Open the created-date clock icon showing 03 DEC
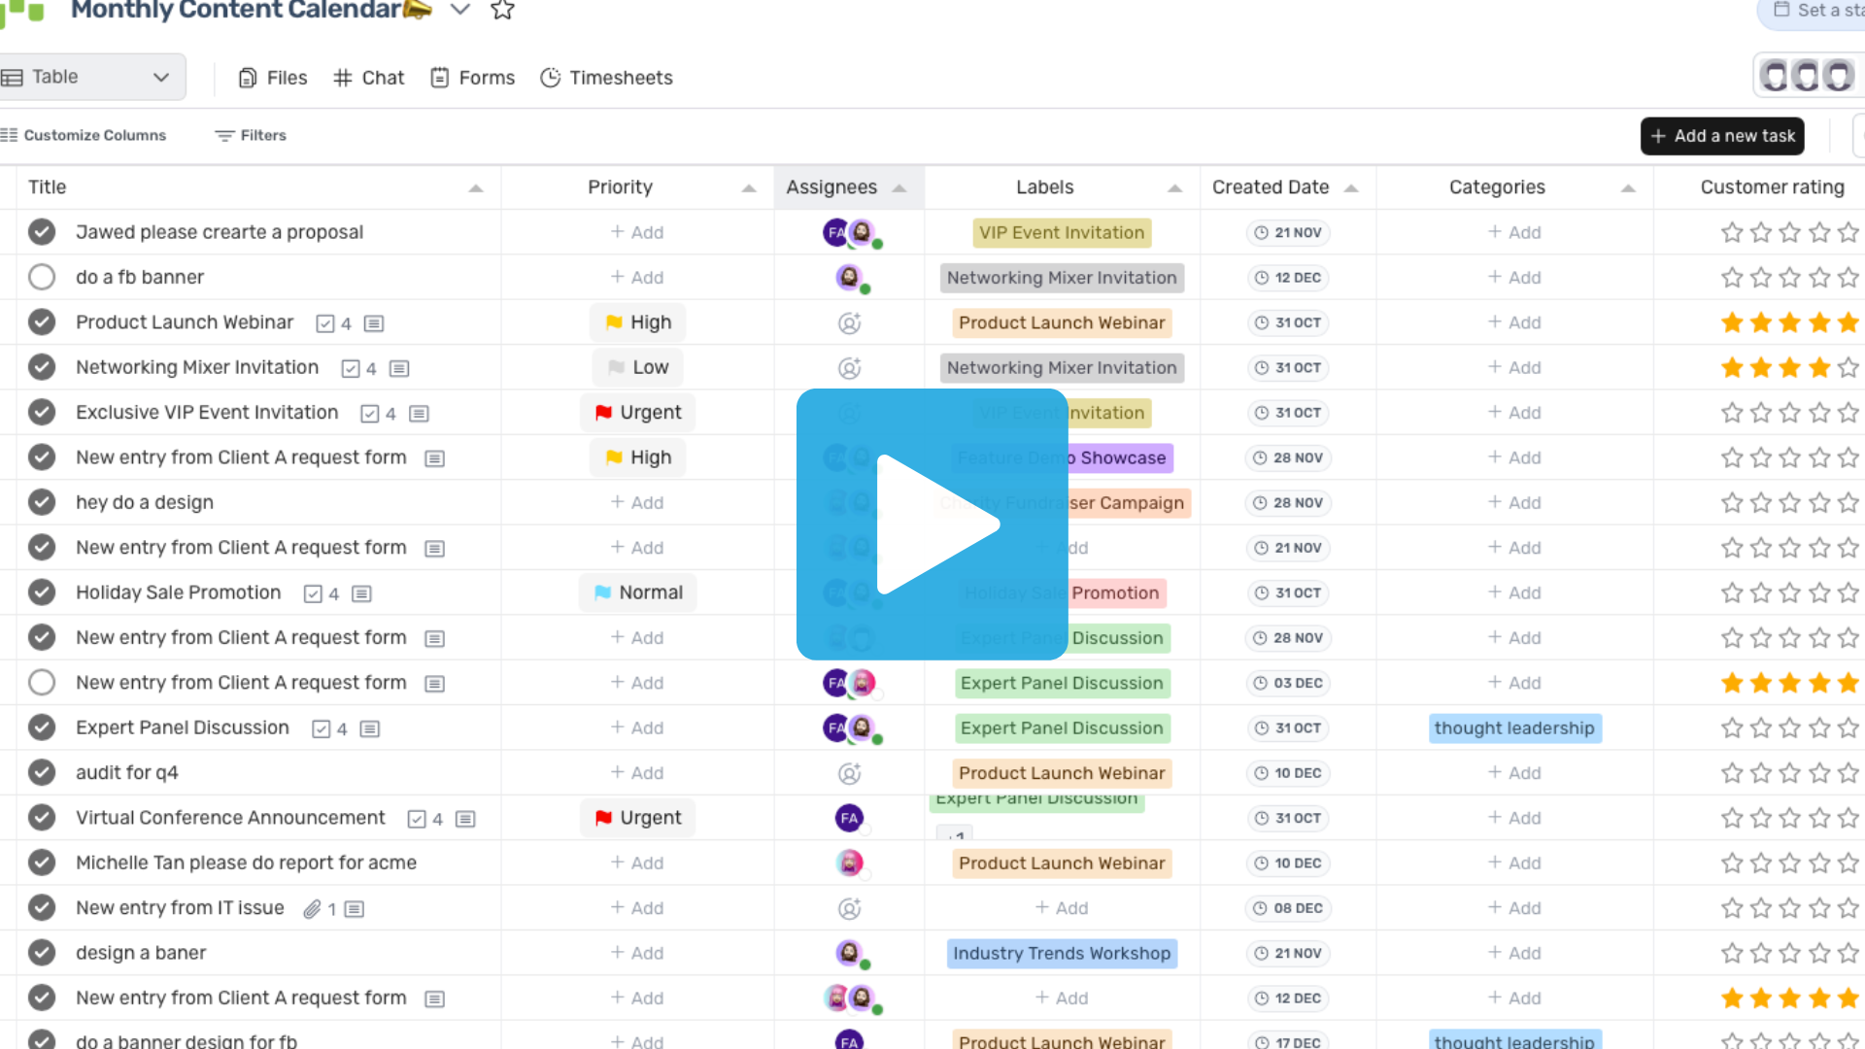Viewport: 1865px width, 1049px height. [1261, 684]
